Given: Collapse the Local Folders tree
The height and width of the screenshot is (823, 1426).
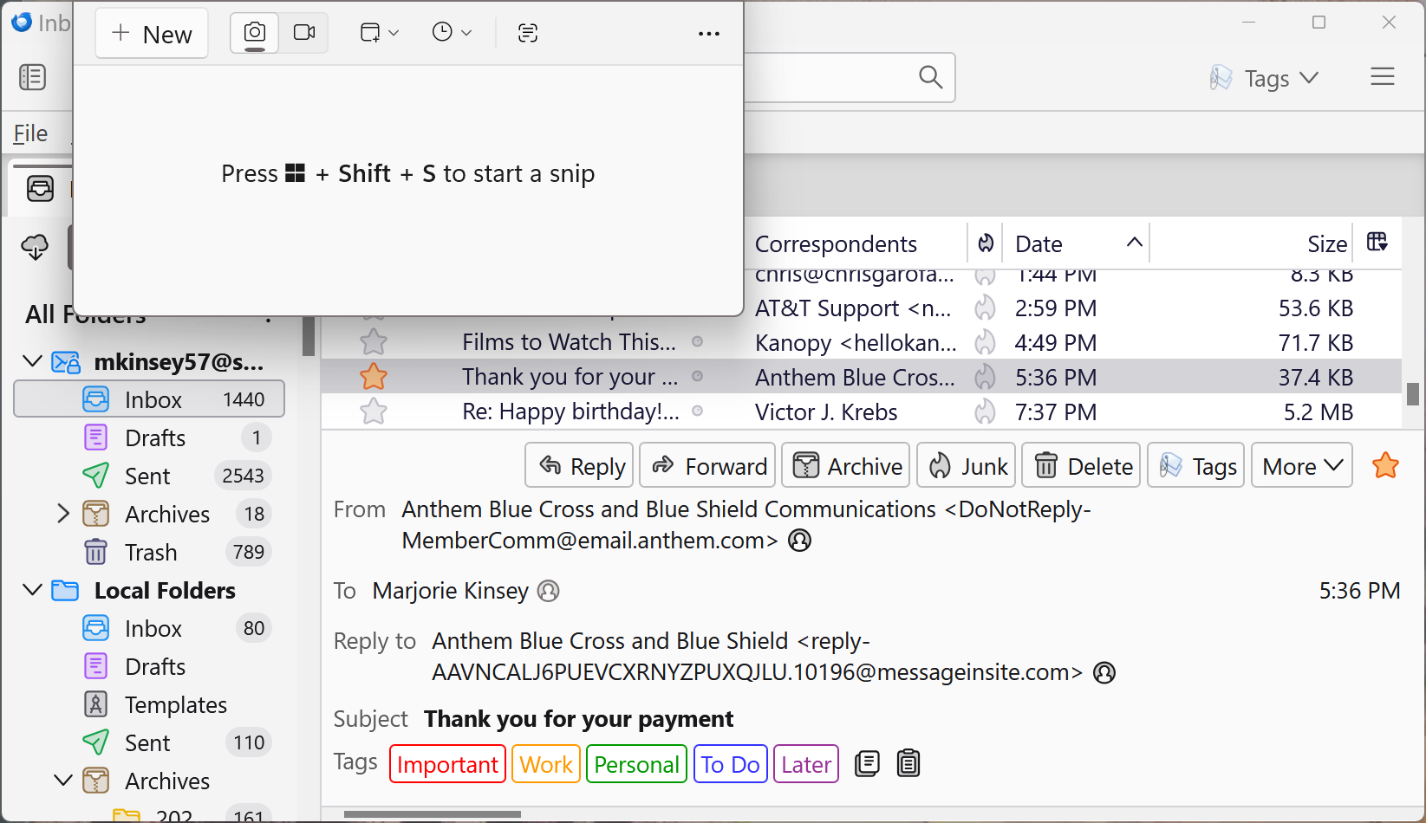Looking at the screenshot, I should click(x=33, y=590).
